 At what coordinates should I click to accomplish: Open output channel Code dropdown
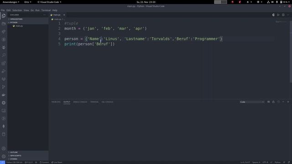coord(252,102)
